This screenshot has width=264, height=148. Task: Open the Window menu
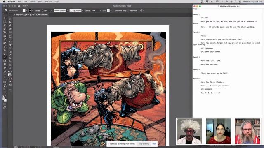pos(49,2)
